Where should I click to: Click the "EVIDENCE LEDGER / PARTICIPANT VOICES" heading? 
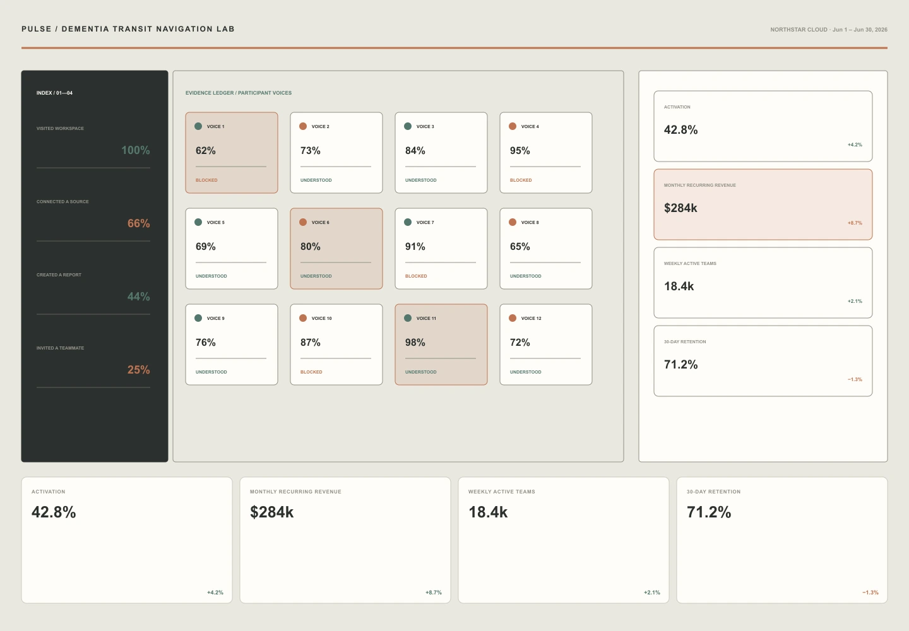pos(239,93)
